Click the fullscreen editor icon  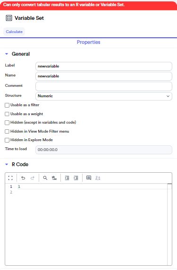point(10,178)
